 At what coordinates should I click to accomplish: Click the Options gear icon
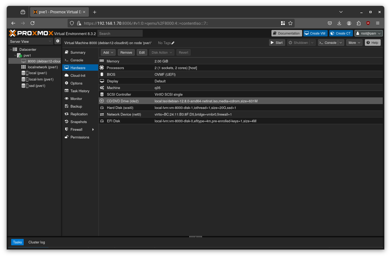pyautogui.click(x=66, y=83)
